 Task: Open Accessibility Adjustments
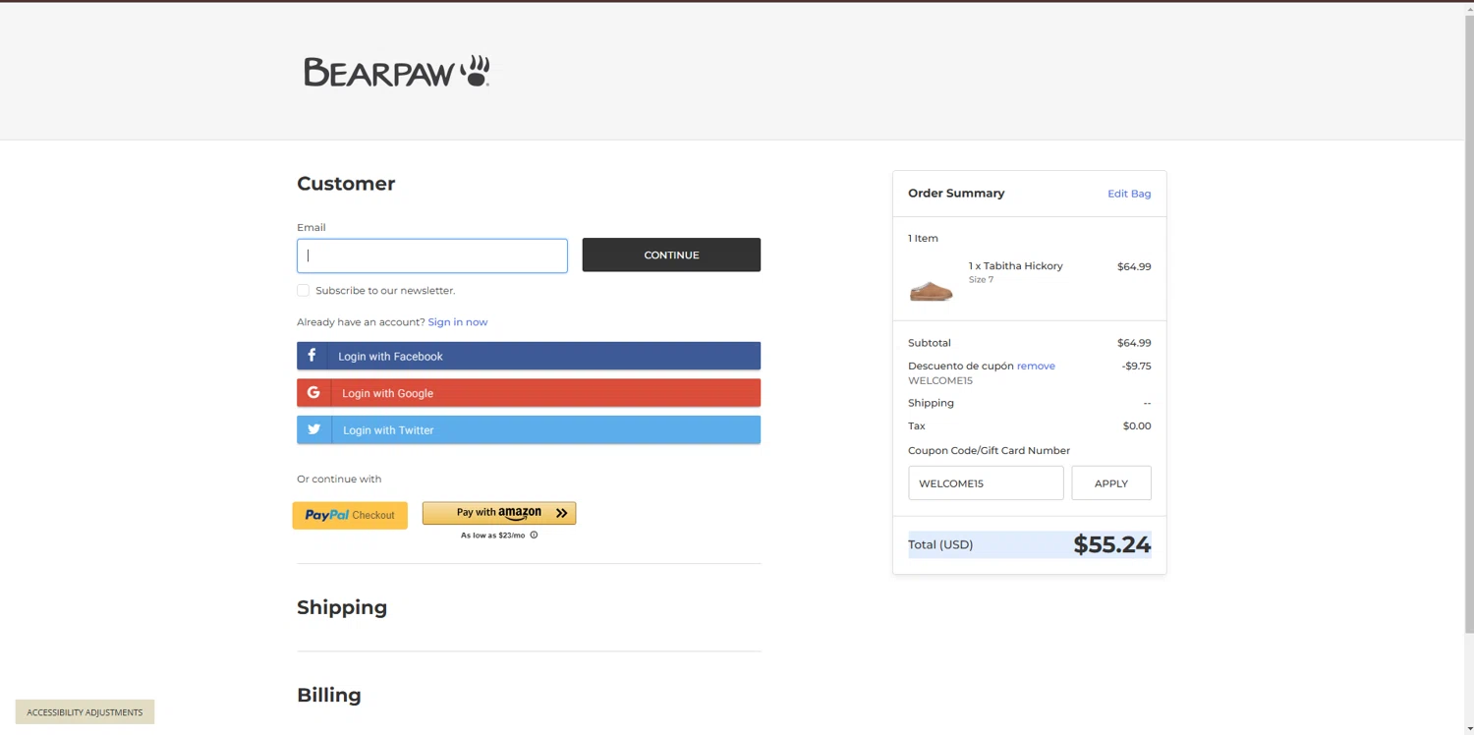85,711
